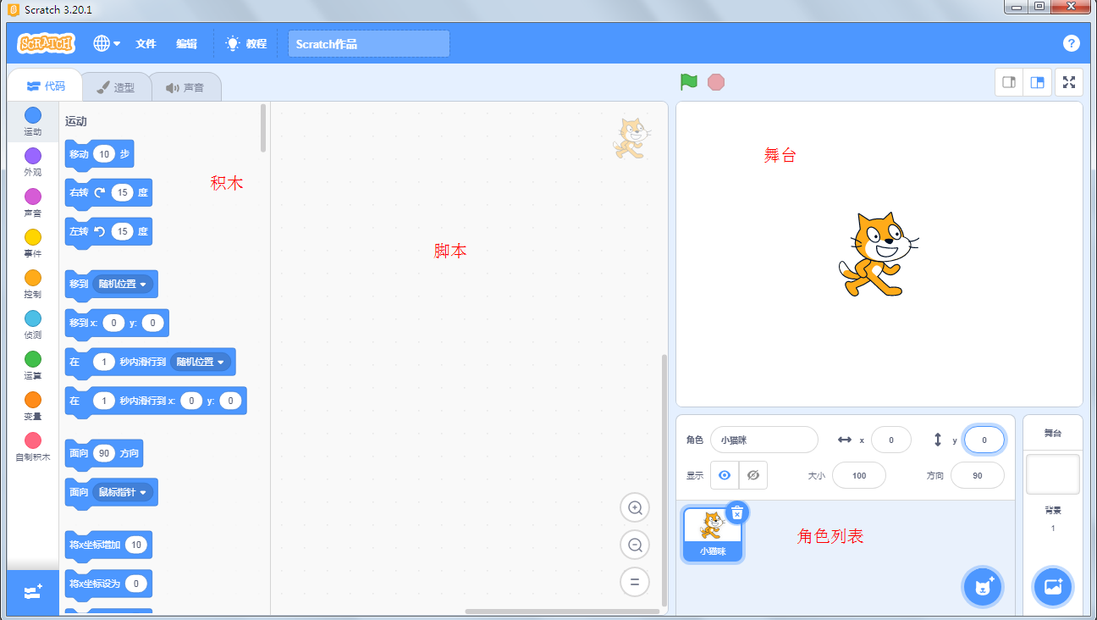Open the language globe dropdown
This screenshot has height=620, width=1097.
107,43
